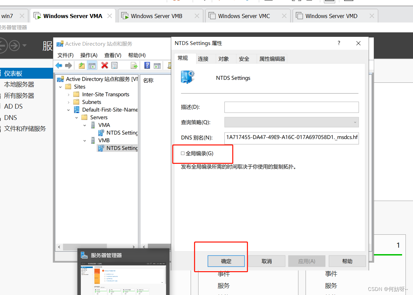Click the gray Forward arrow in MMC toolbar

pos(69,65)
